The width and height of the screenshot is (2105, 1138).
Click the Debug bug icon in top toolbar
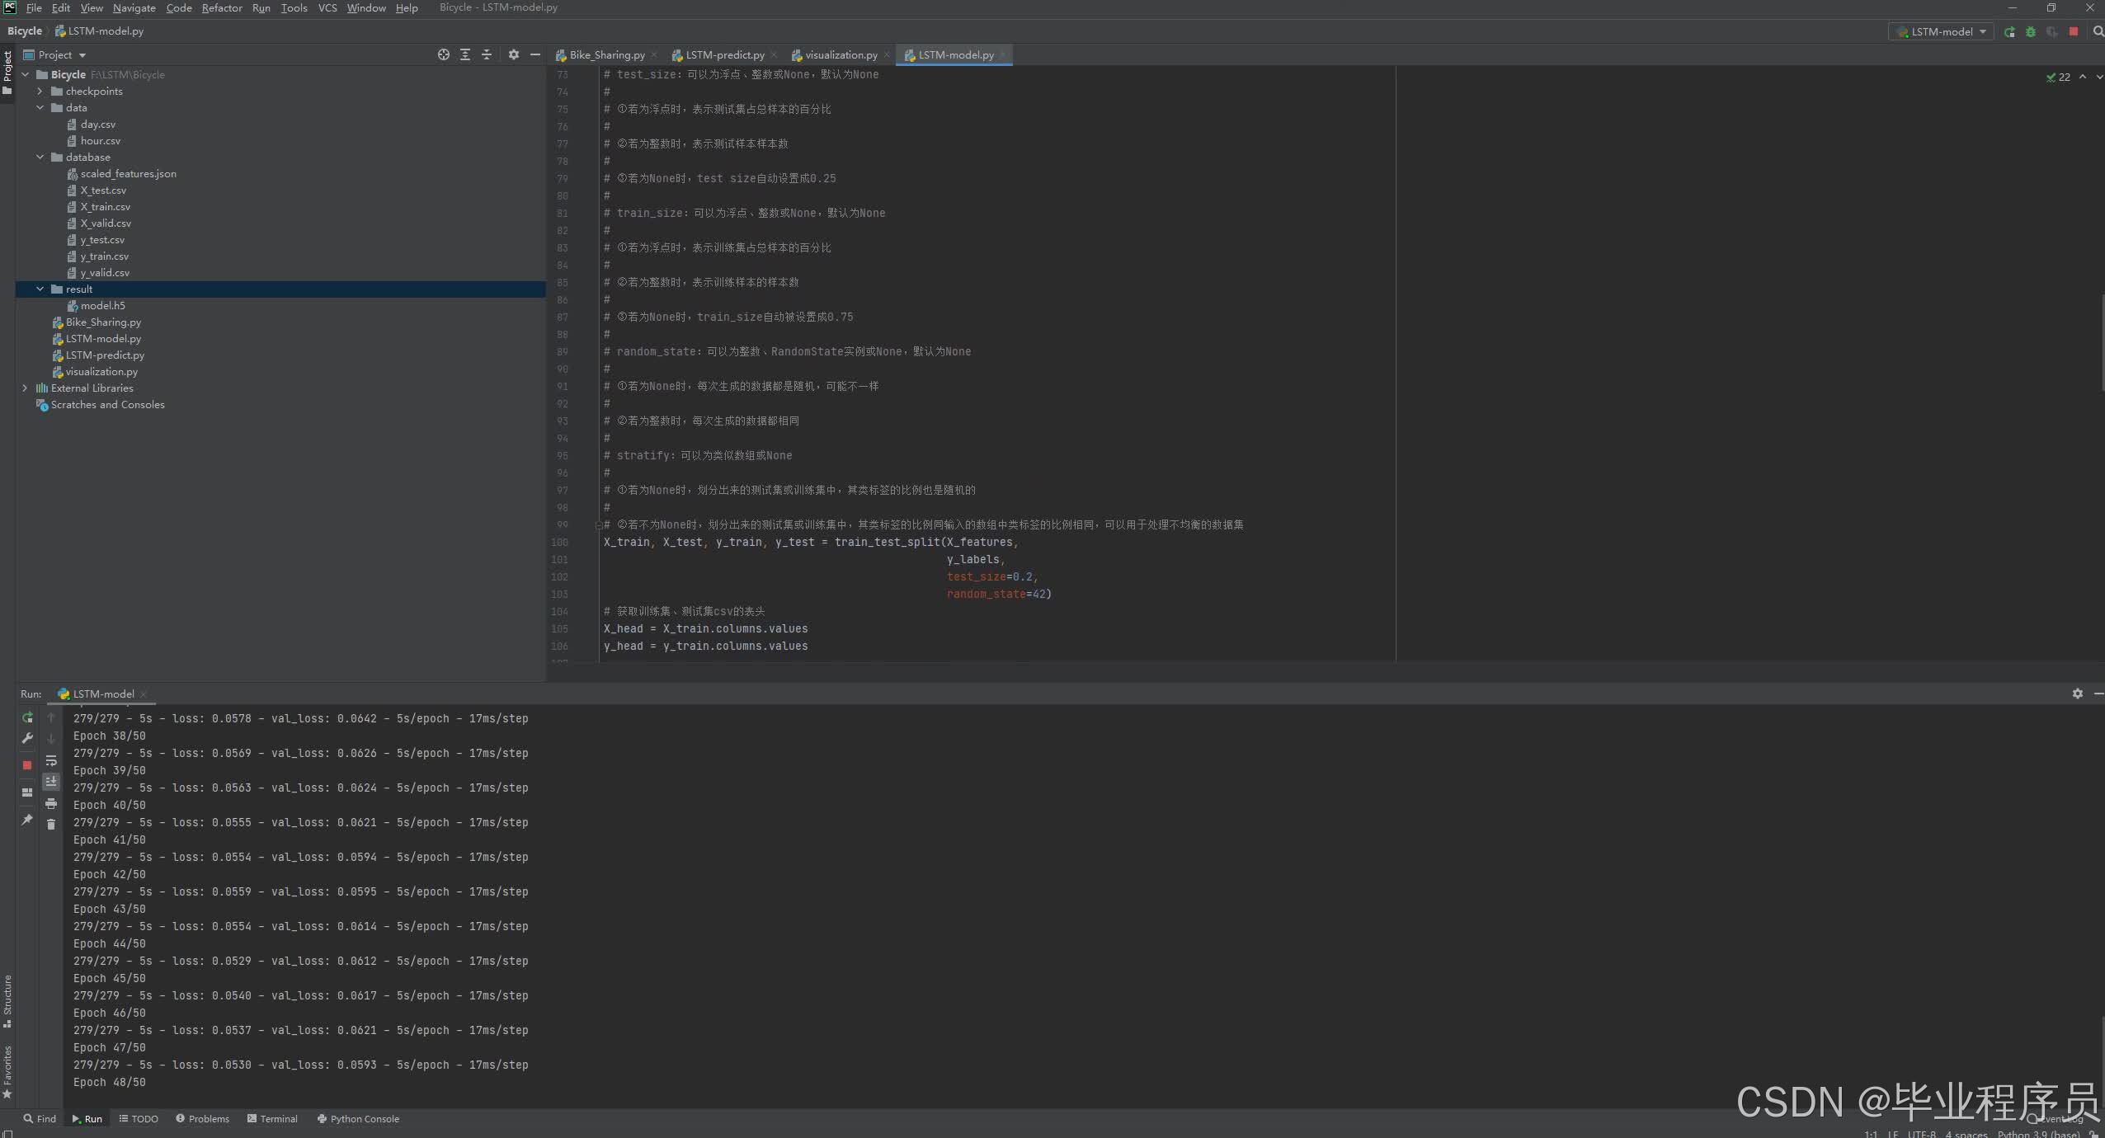coord(2031,31)
